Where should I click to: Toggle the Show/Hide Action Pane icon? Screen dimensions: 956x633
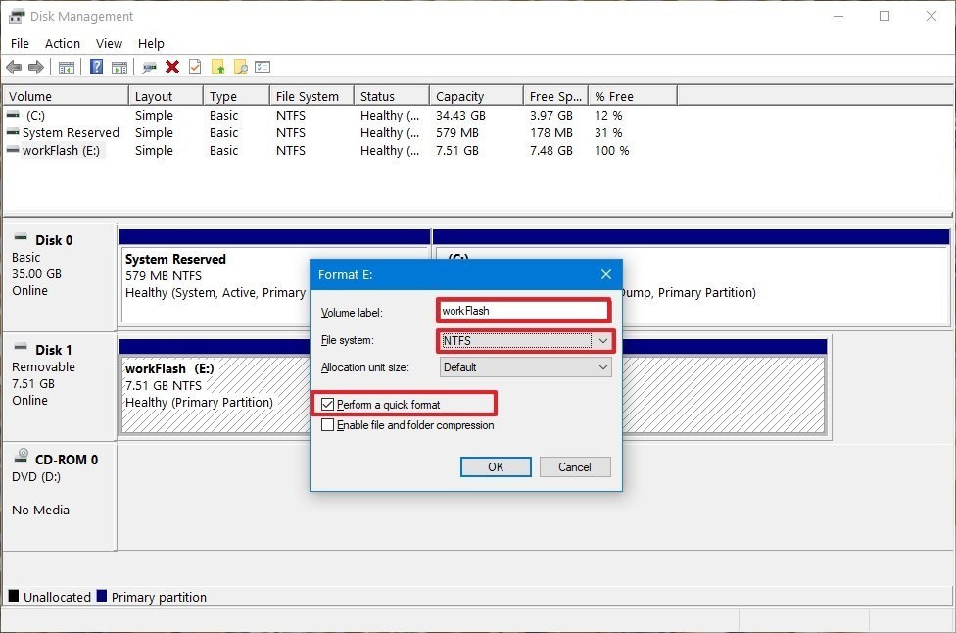pyautogui.click(x=119, y=67)
